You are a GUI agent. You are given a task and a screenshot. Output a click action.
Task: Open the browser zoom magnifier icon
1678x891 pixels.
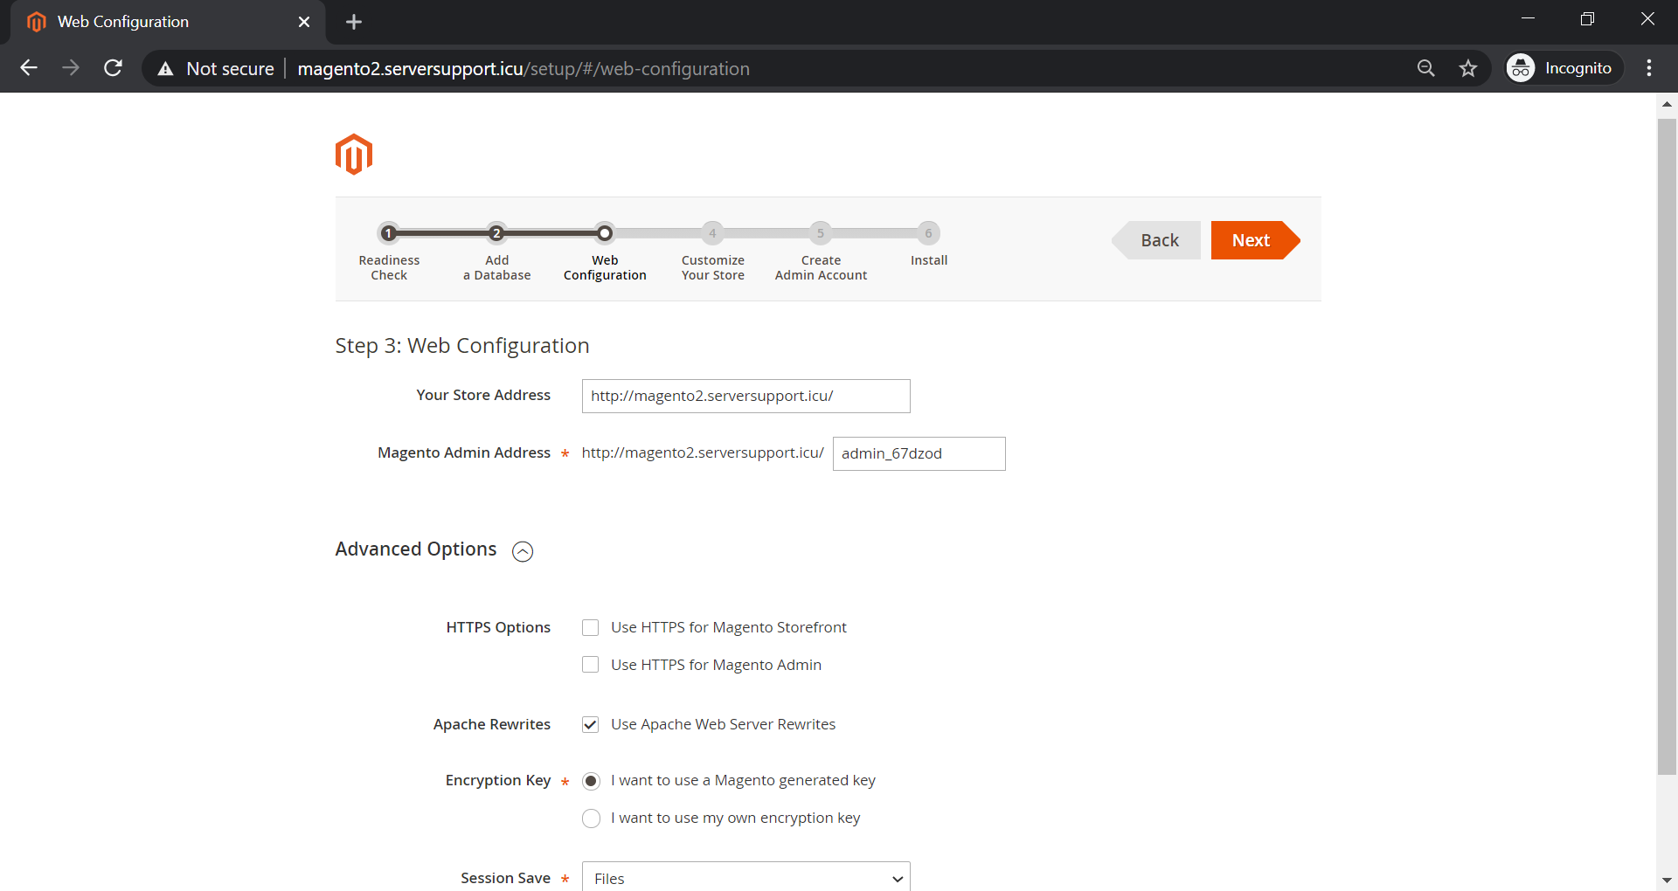1425,68
